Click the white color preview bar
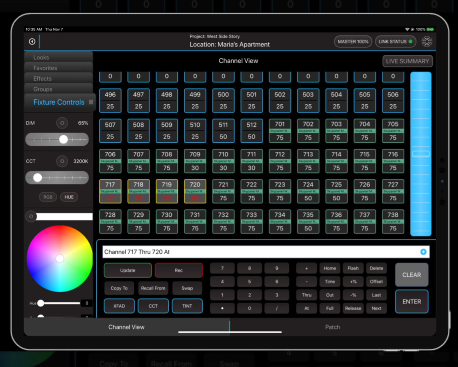458x367 pixels. pos(64,217)
